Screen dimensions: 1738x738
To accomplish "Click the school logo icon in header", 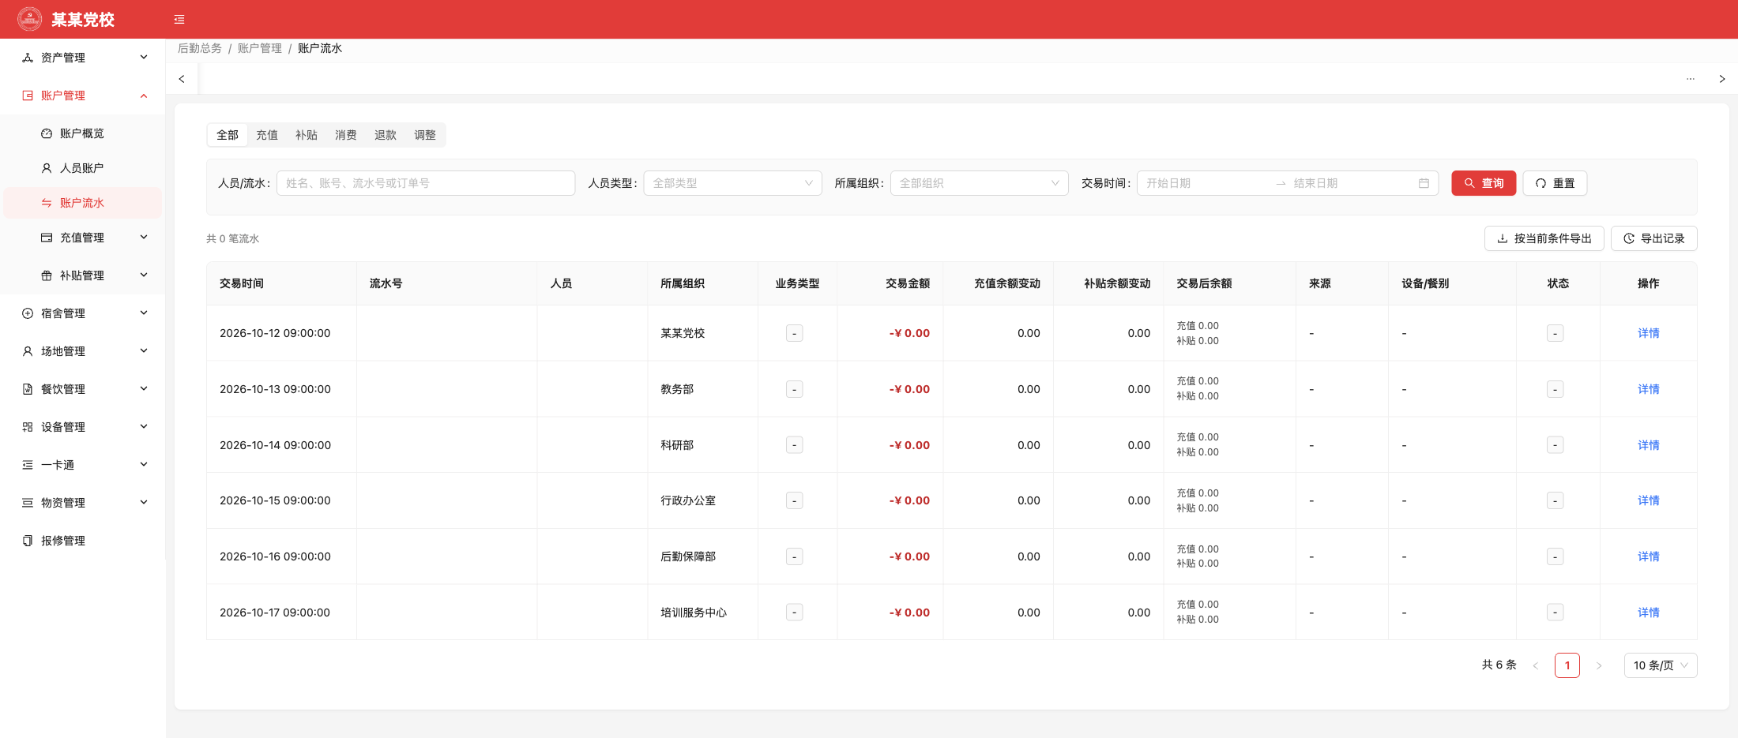I will (30, 19).
